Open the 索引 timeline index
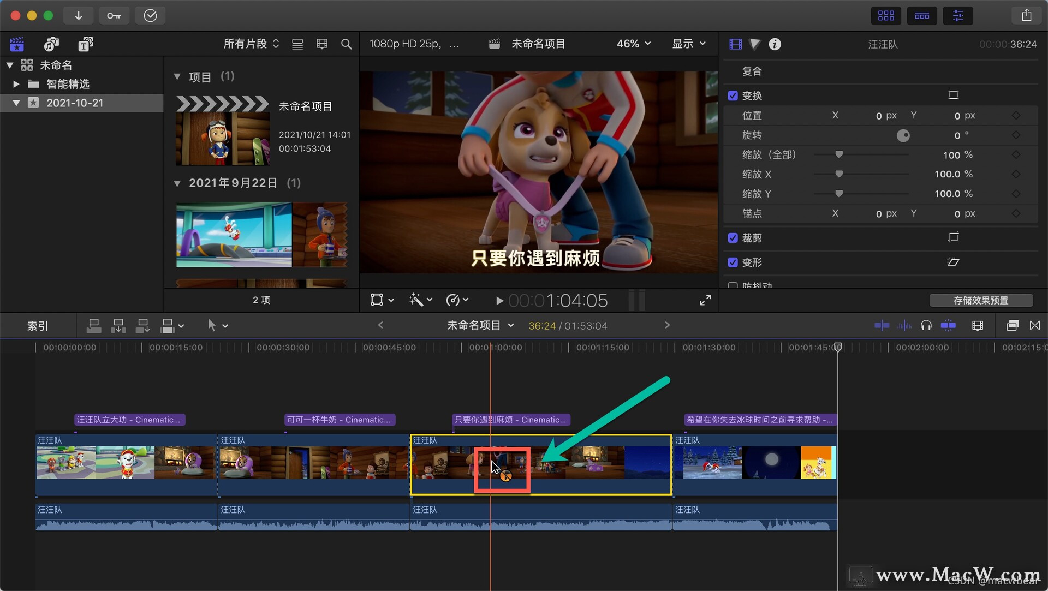The image size is (1048, 591). coord(38,326)
